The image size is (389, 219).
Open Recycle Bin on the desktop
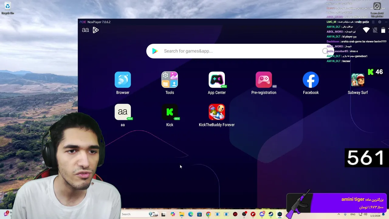pyautogui.click(x=8, y=9)
